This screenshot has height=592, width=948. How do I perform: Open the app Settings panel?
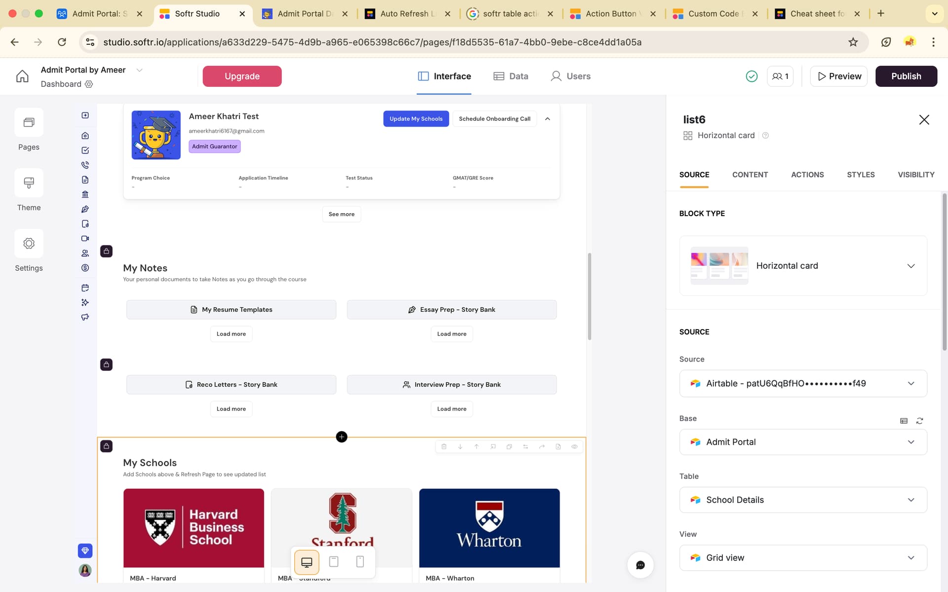pyautogui.click(x=29, y=251)
